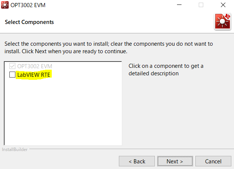Click the greyed-out maximize button

coord(201,5)
